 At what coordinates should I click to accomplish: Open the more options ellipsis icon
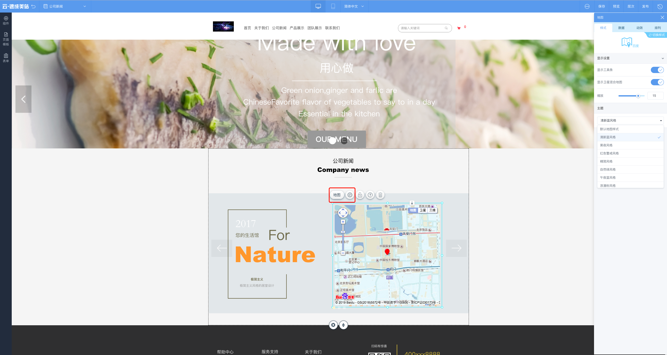pyautogui.click(x=587, y=6)
